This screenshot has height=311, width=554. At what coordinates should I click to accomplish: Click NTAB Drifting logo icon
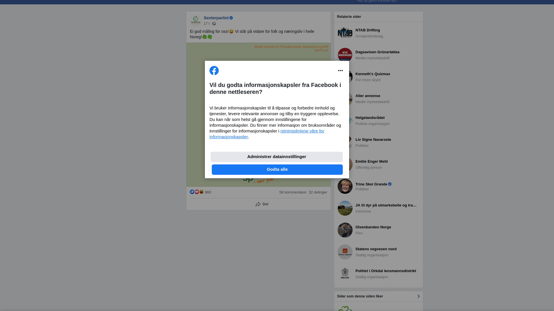pyautogui.click(x=345, y=33)
